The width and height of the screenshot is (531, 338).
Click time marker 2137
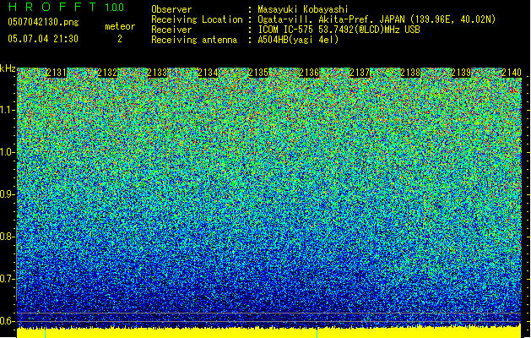360,73
